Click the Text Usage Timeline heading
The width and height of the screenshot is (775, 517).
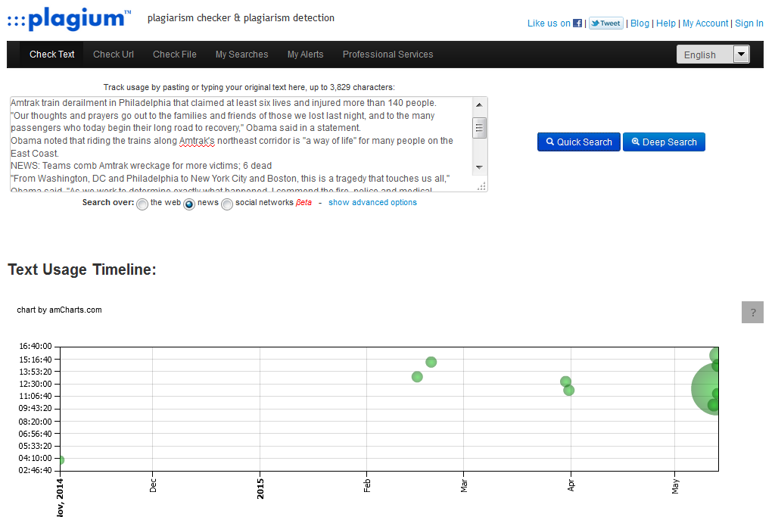tap(82, 269)
